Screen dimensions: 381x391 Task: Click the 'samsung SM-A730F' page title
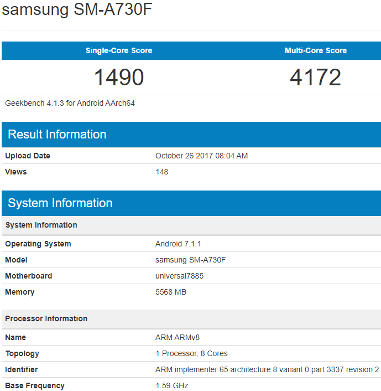[x=77, y=10]
